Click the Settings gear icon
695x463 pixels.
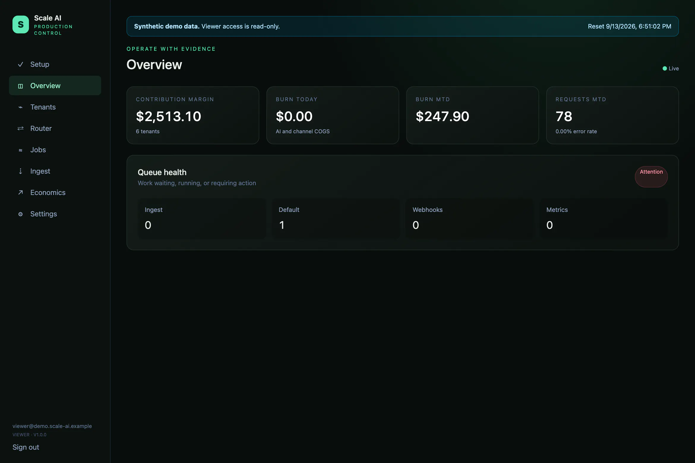[20, 214]
